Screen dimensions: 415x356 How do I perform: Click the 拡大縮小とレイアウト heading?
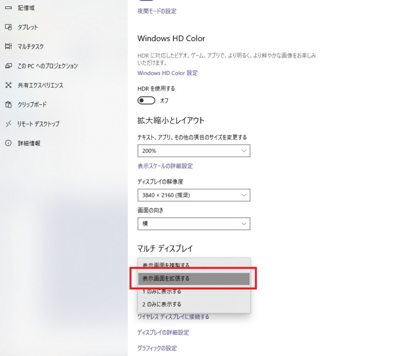171,121
